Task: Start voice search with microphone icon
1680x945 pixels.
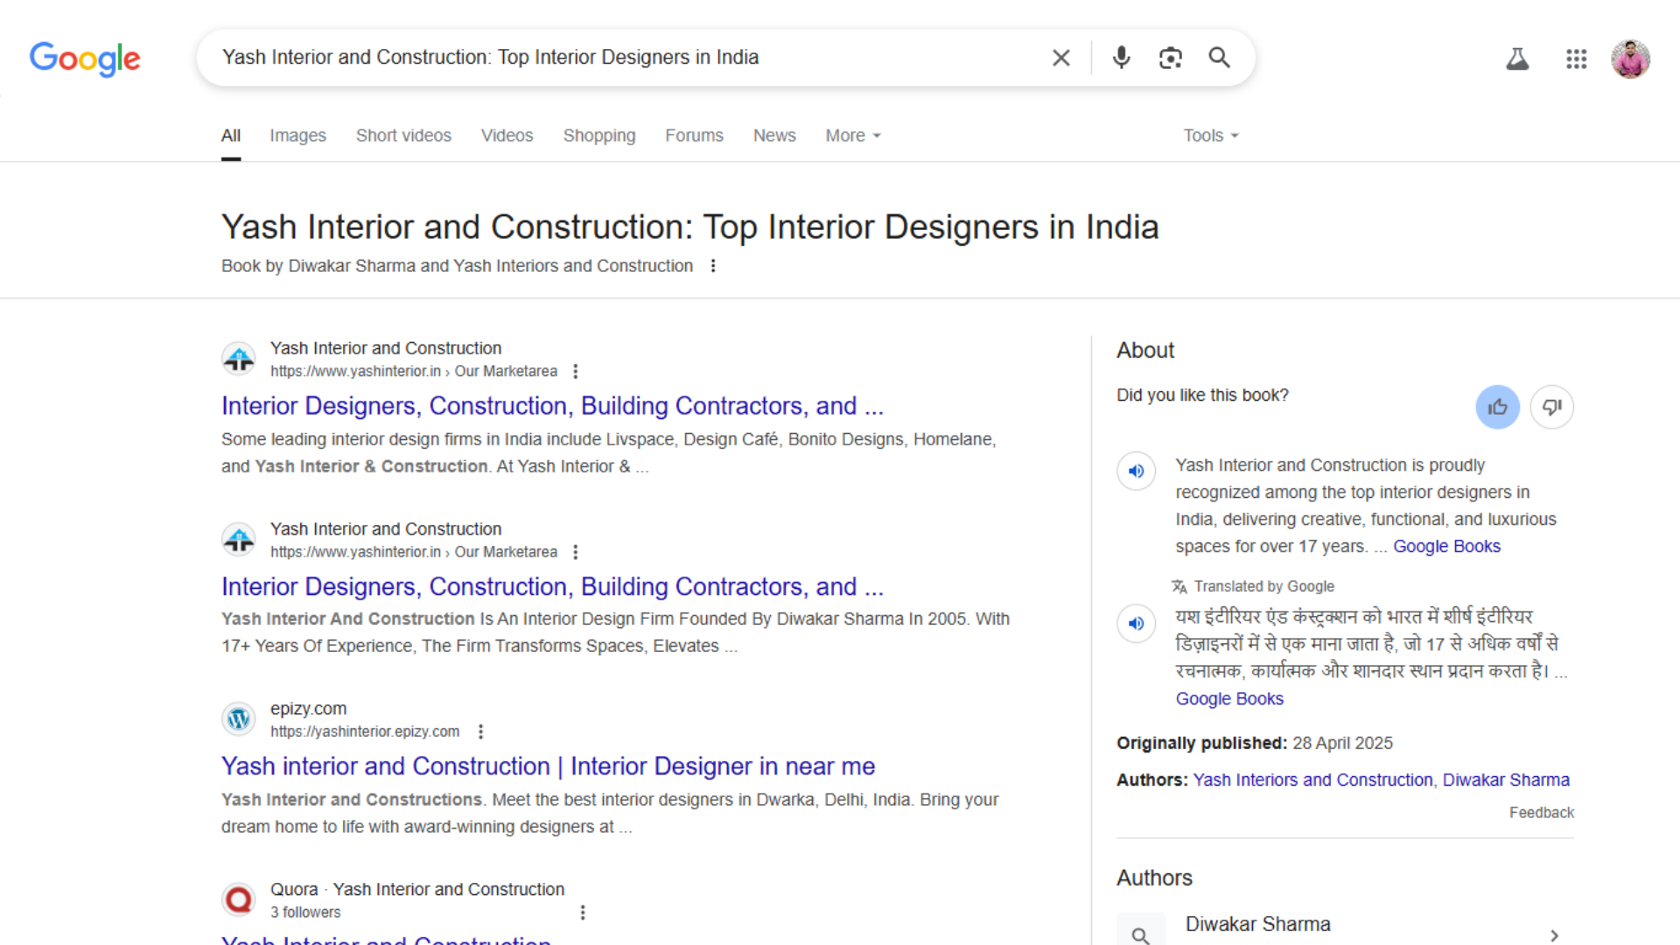Action: click(x=1121, y=58)
